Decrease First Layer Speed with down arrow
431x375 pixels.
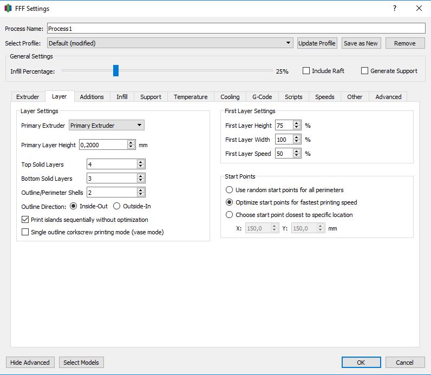pyautogui.click(x=296, y=155)
